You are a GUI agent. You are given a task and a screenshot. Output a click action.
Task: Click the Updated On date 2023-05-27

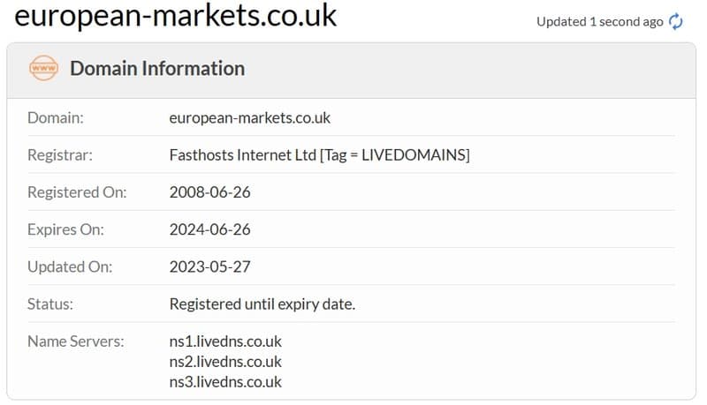tap(209, 267)
